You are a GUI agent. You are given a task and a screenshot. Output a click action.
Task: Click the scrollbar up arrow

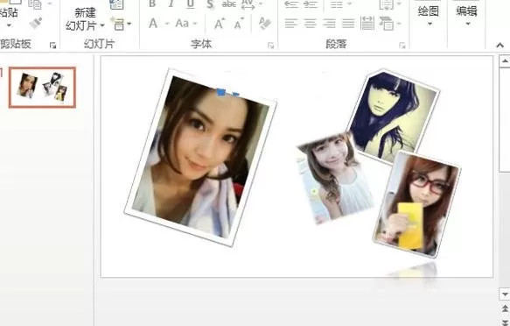(505, 60)
